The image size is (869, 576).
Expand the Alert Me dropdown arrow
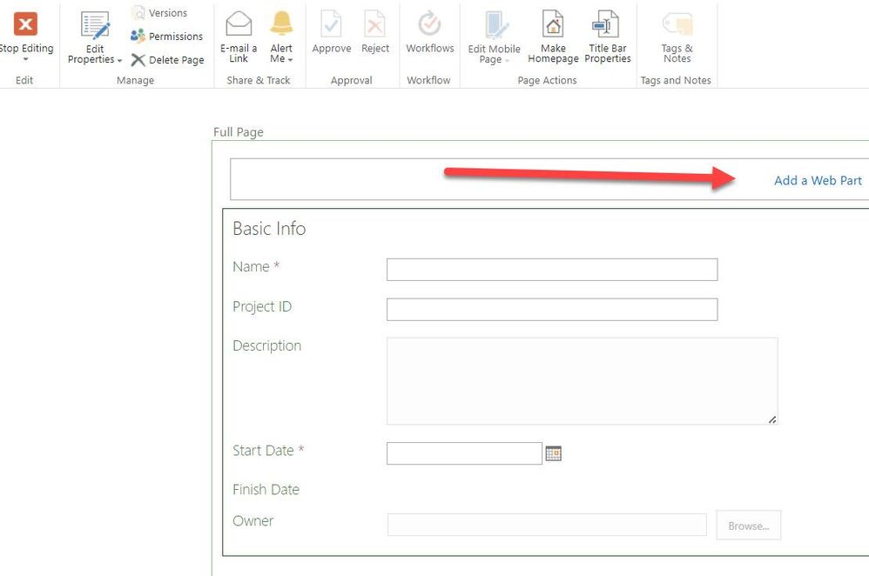coord(290,59)
